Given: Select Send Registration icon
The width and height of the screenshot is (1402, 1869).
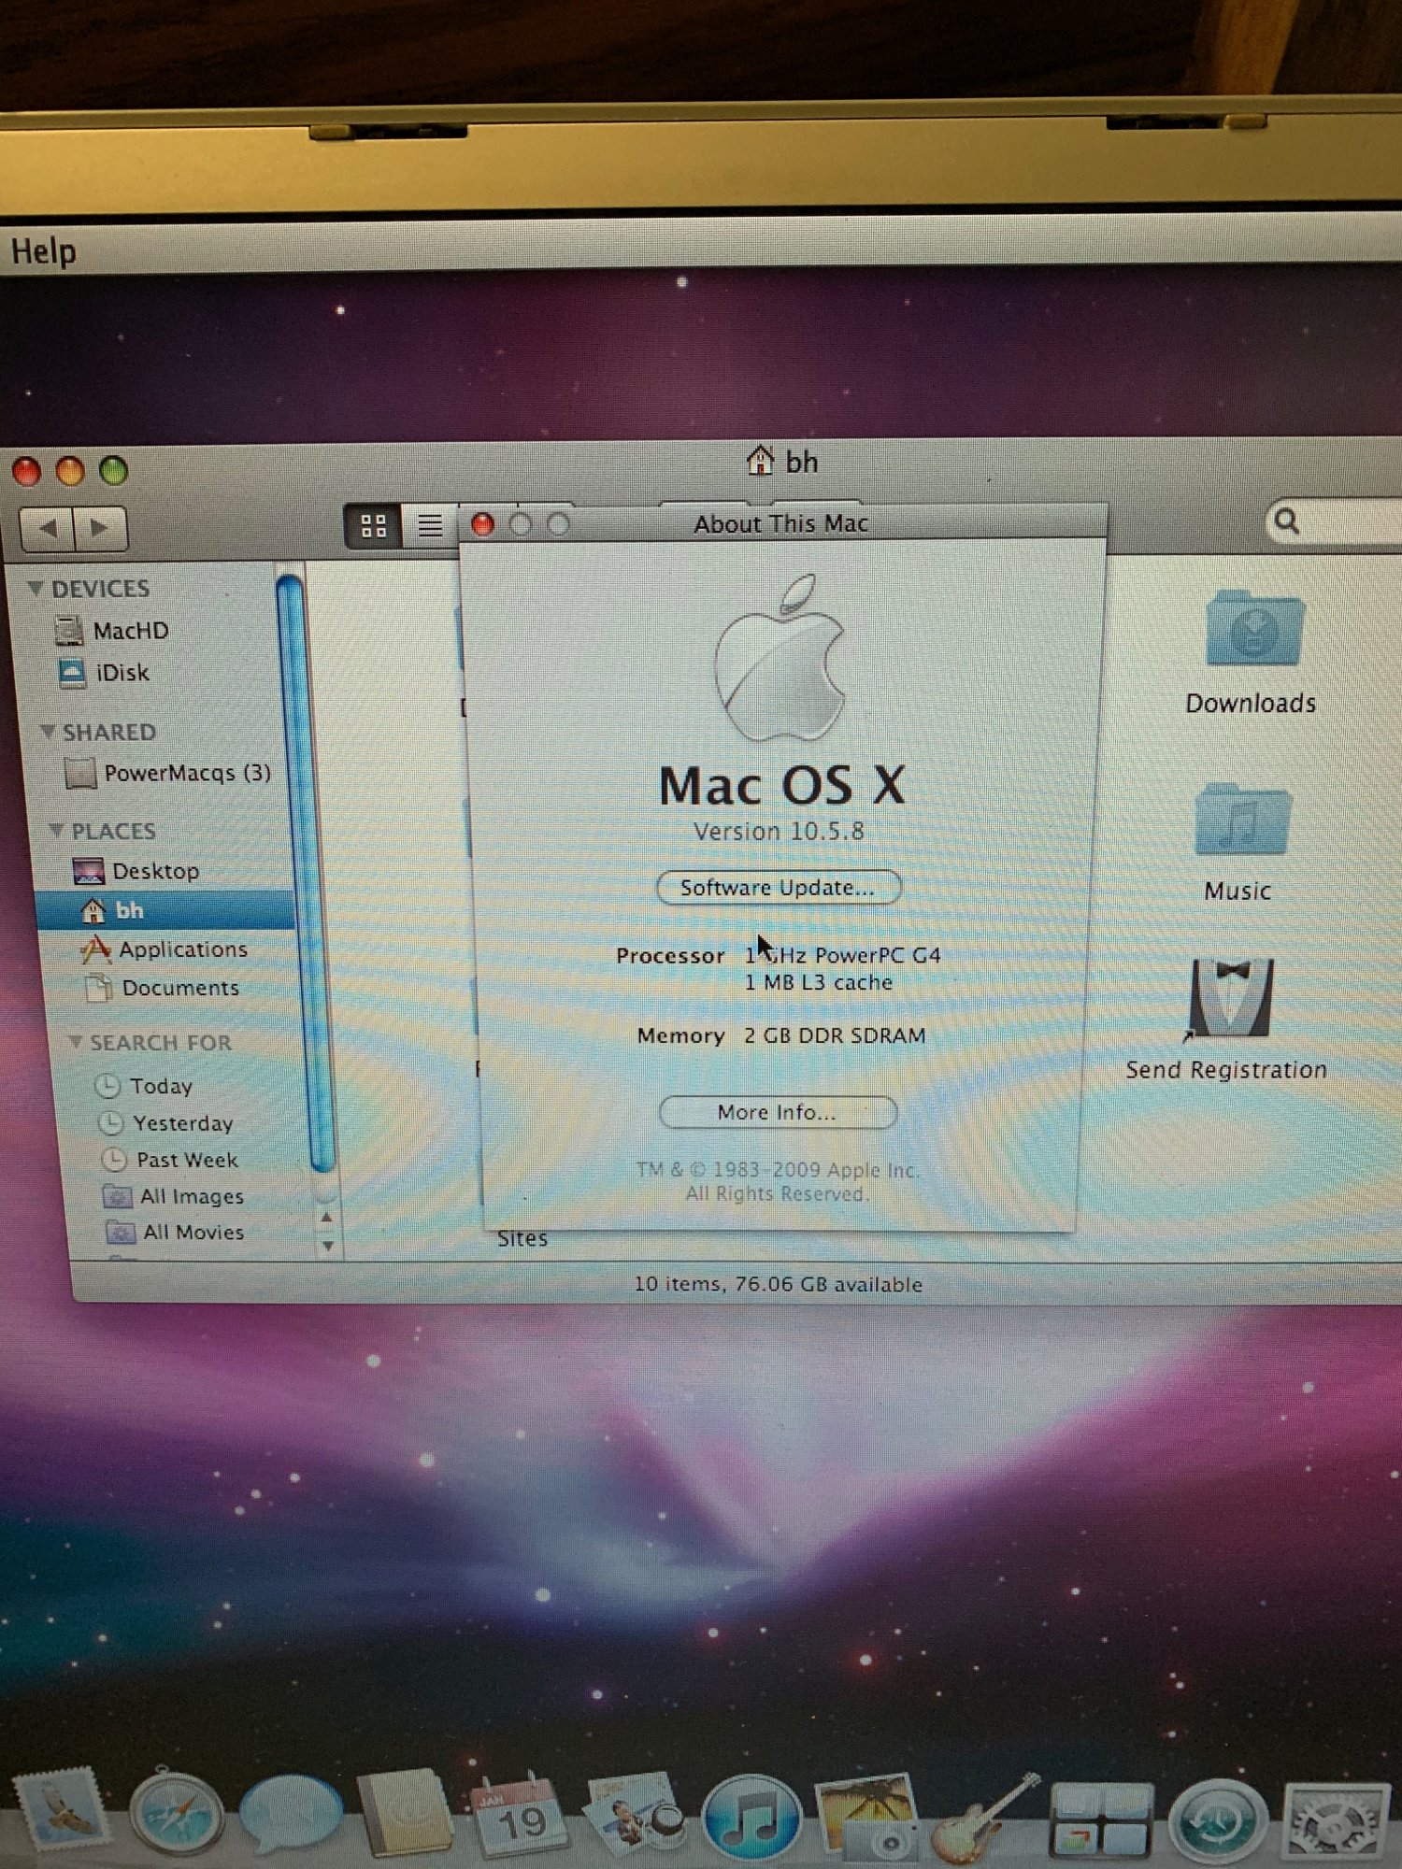Looking at the screenshot, I should [x=1231, y=998].
